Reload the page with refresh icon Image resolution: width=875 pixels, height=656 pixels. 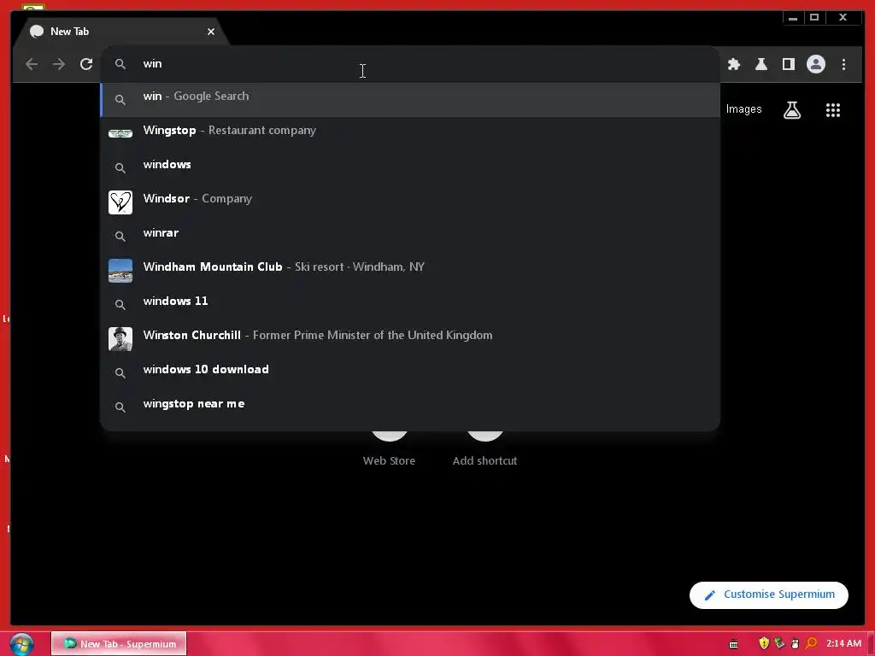(86, 64)
